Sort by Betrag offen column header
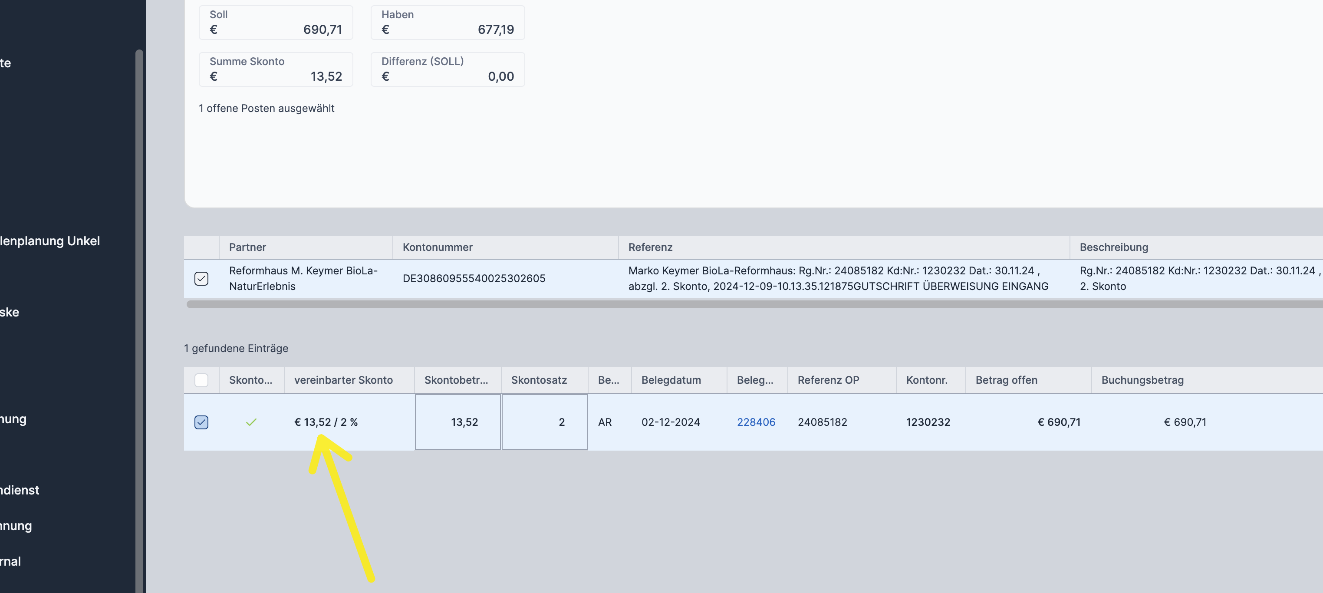The height and width of the screenshot is (593, 1323). 1006,380
